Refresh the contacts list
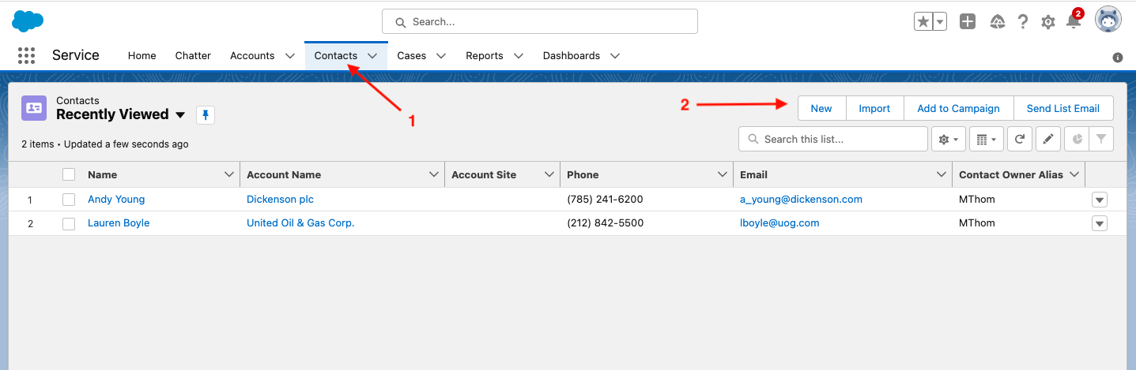The image size is (1136, 370). (1020, 140)
